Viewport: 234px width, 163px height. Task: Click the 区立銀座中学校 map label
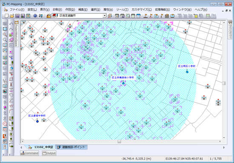pos(37,115)
